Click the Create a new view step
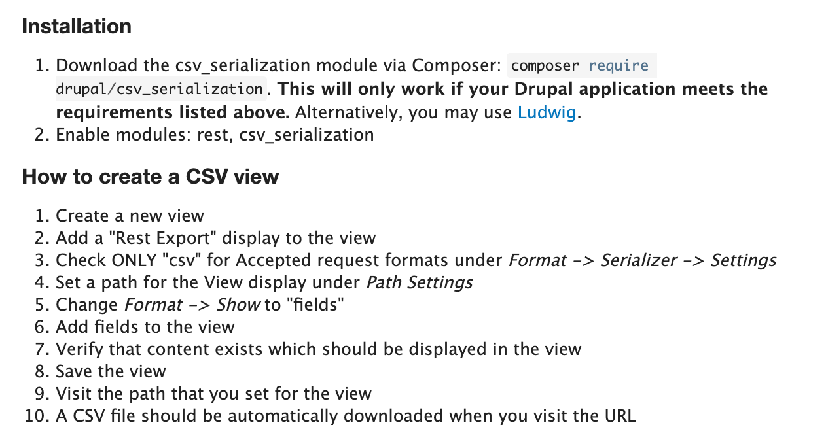Image resolution: width=826 pixels, height=442 pixels. pyautogui.click(x=130, y=216)
